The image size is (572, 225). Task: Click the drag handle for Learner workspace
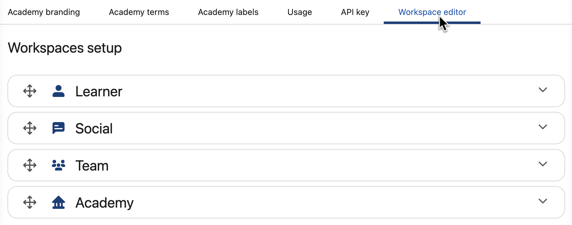pyautogui.click(x=29, y=91)
